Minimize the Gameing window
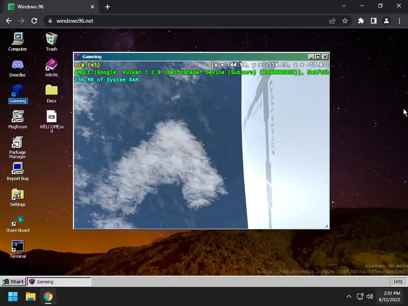This screenshot has width=408, height=306. point(311,57)
